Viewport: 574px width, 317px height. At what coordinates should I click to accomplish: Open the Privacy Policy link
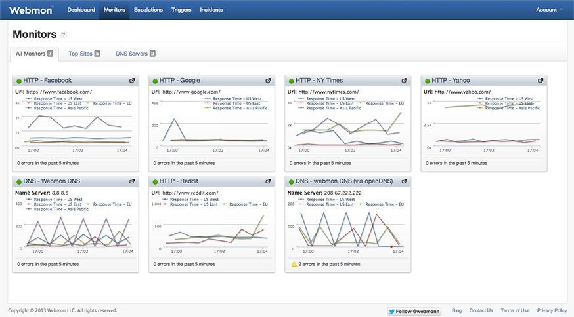[x=552, y=310]
